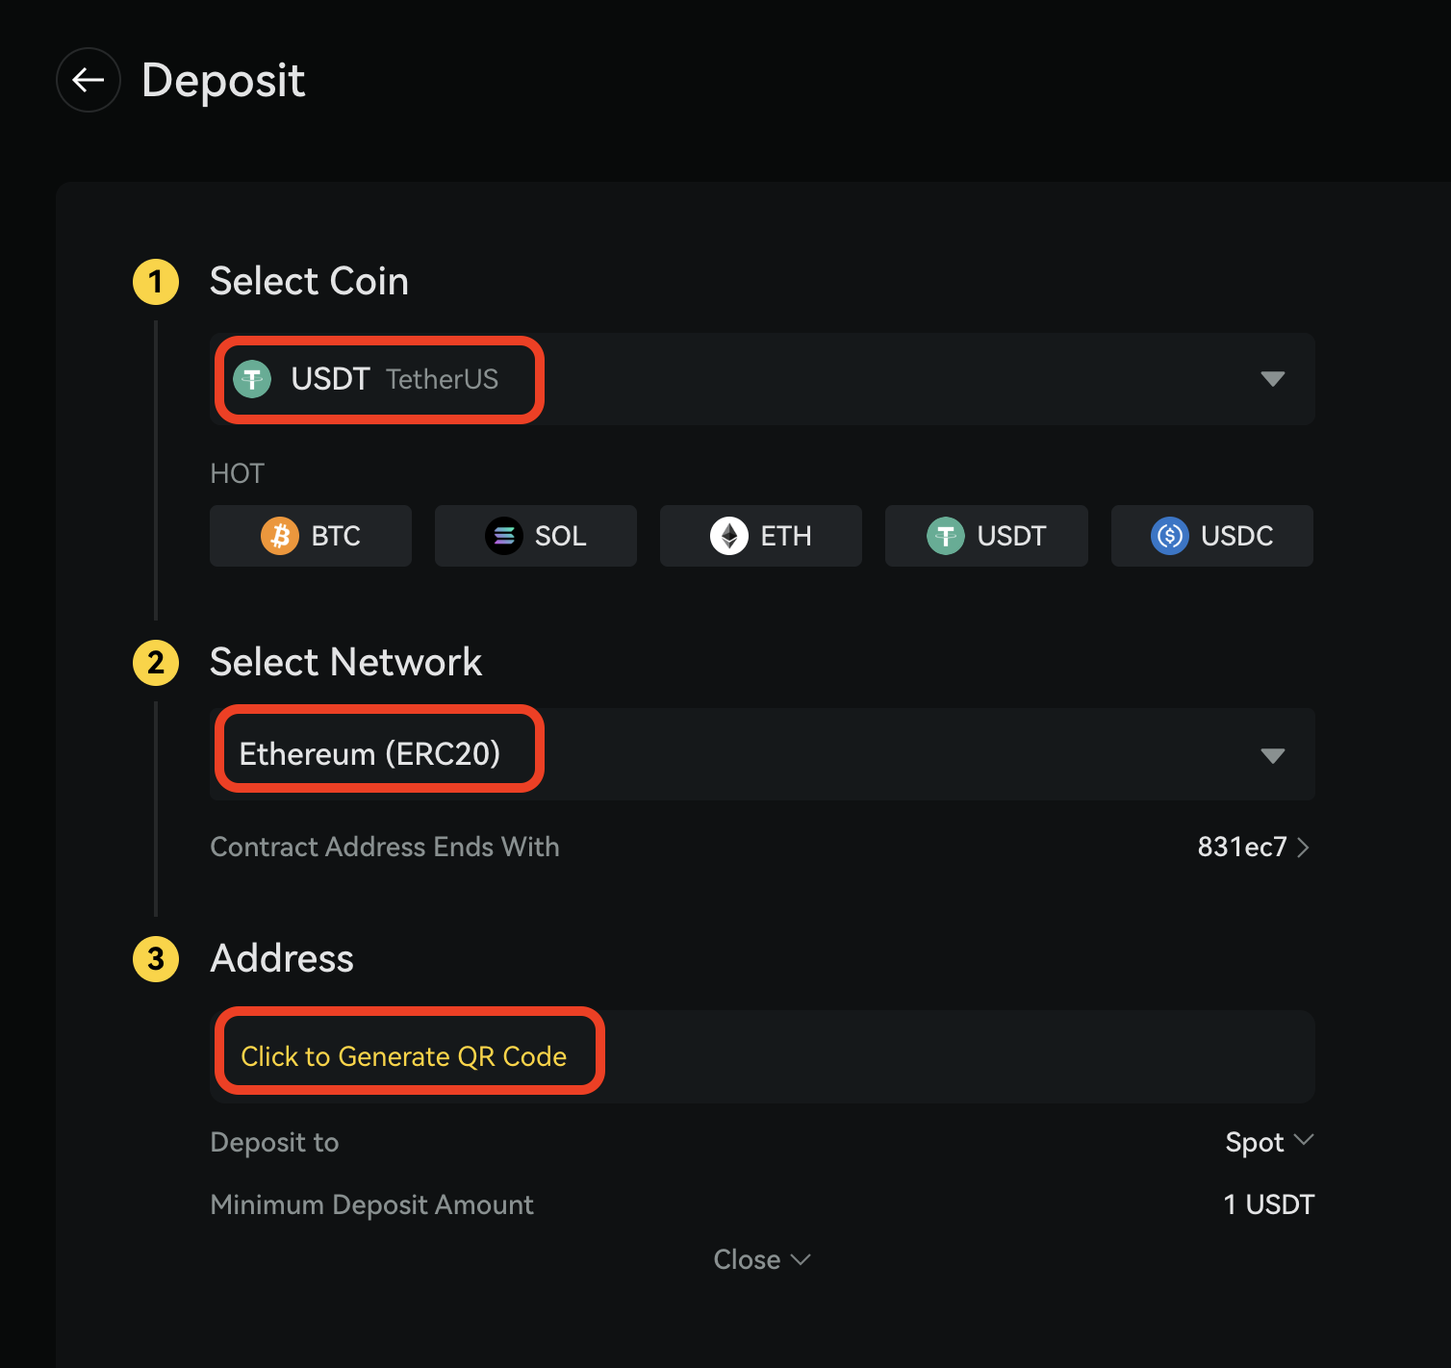Open the Select Network dropdown arrow
The image size is (1451, 1368).
pyautogui.click(x=1272, y=755)
